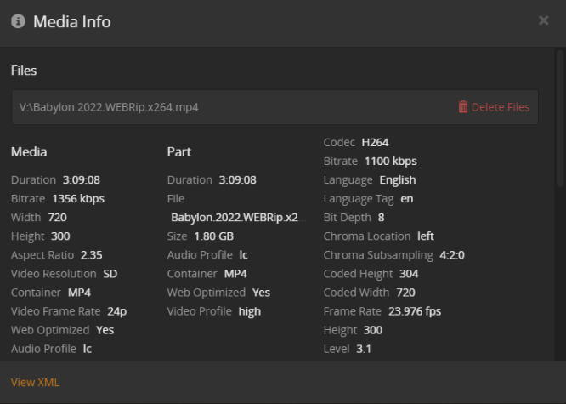
Task: Click the Part column heading
Action: coord(179,152)
